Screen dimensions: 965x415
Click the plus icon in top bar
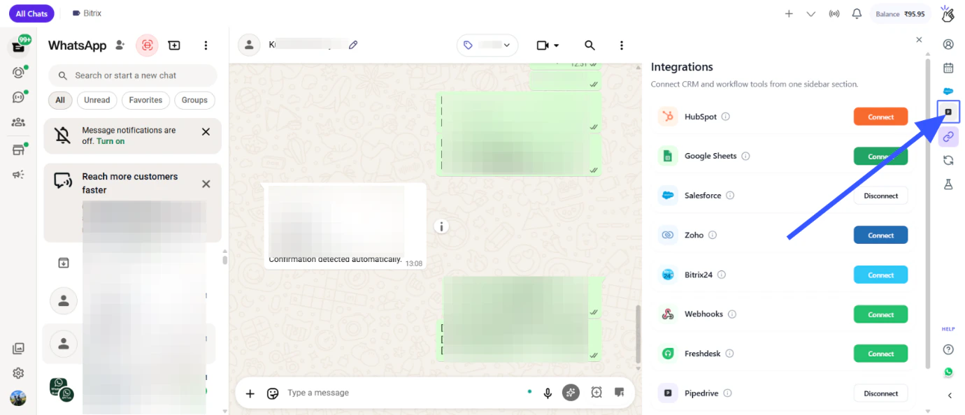click(789, 13)
